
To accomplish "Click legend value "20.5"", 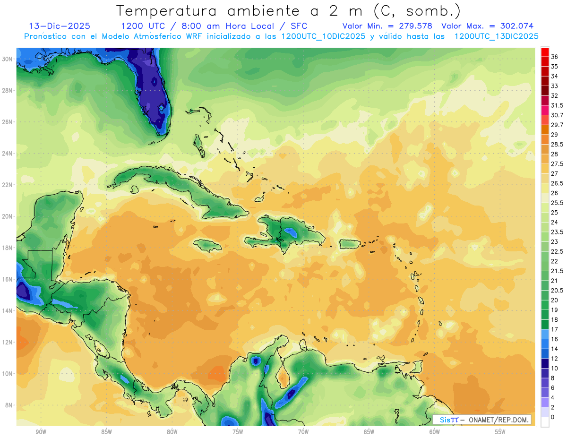I will (557, 291).
